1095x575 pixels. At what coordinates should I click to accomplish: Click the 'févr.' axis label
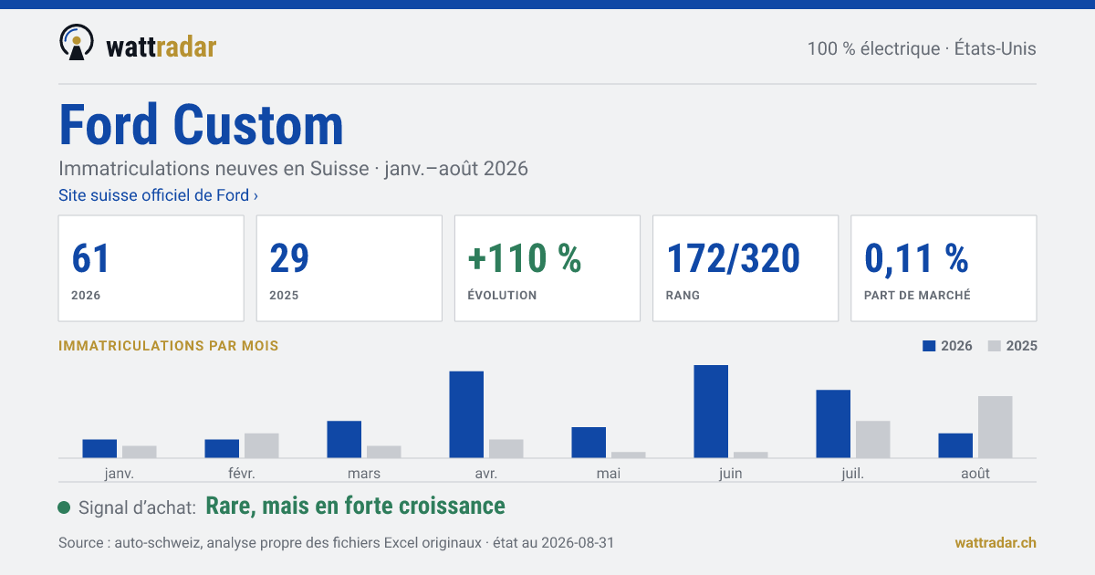click(242, 473)
